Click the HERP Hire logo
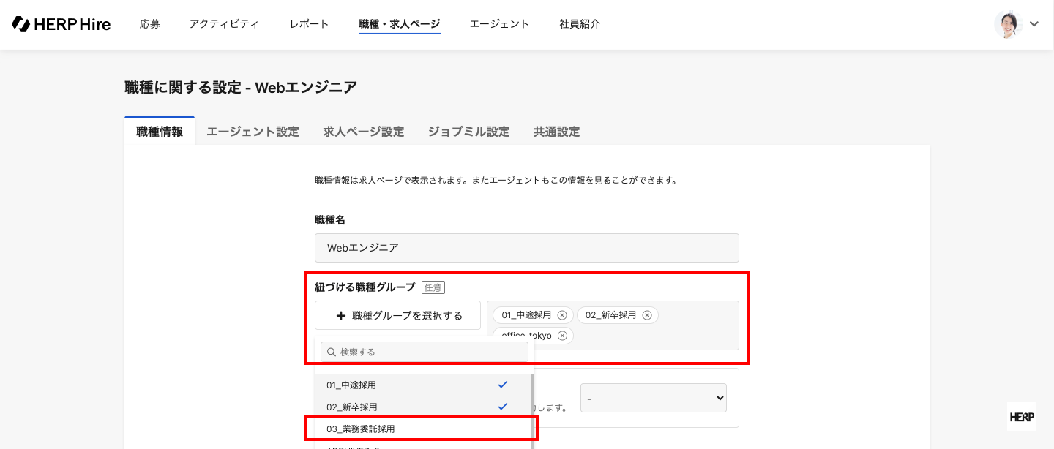This screenshot has width=1054, height=449. click(61, 24)
